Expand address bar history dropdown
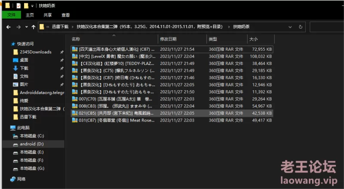The image size is (344, 189). [x=290, y=27]
